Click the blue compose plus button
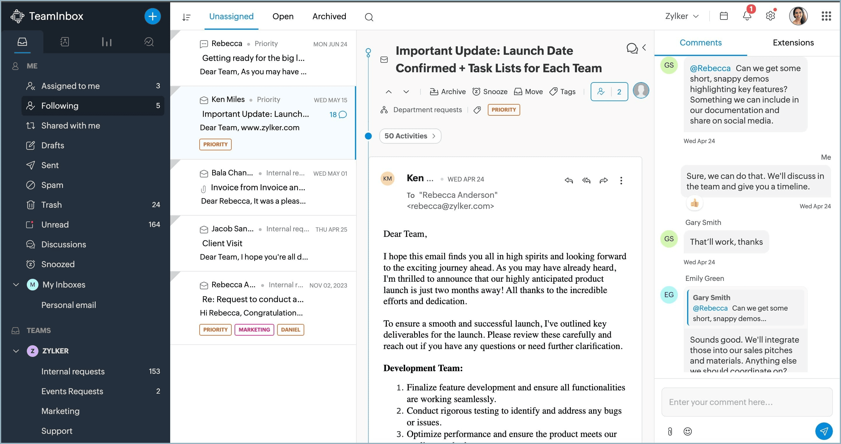 tap(152, 16)
